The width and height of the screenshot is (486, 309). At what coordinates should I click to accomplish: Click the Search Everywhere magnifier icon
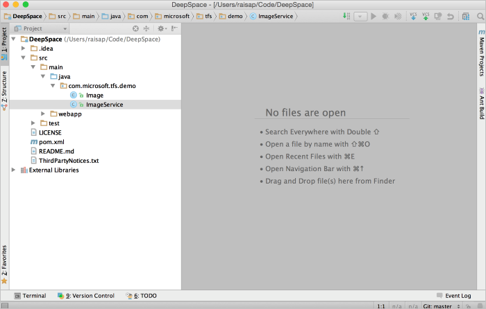478,16
